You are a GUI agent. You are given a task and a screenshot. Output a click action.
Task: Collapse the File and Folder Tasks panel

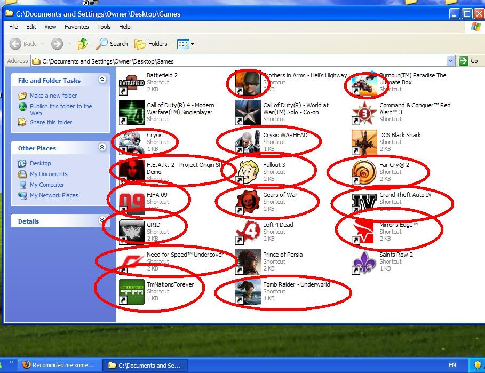(x=102, y=80)
